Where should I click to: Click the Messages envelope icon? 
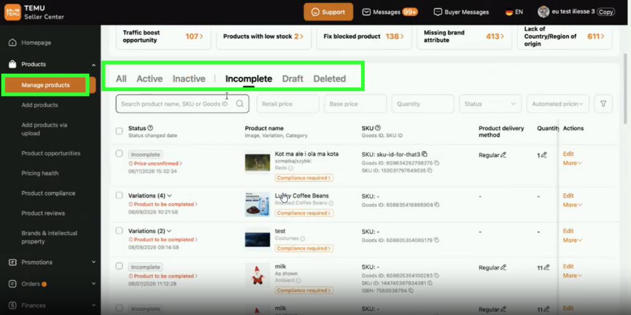366,12
